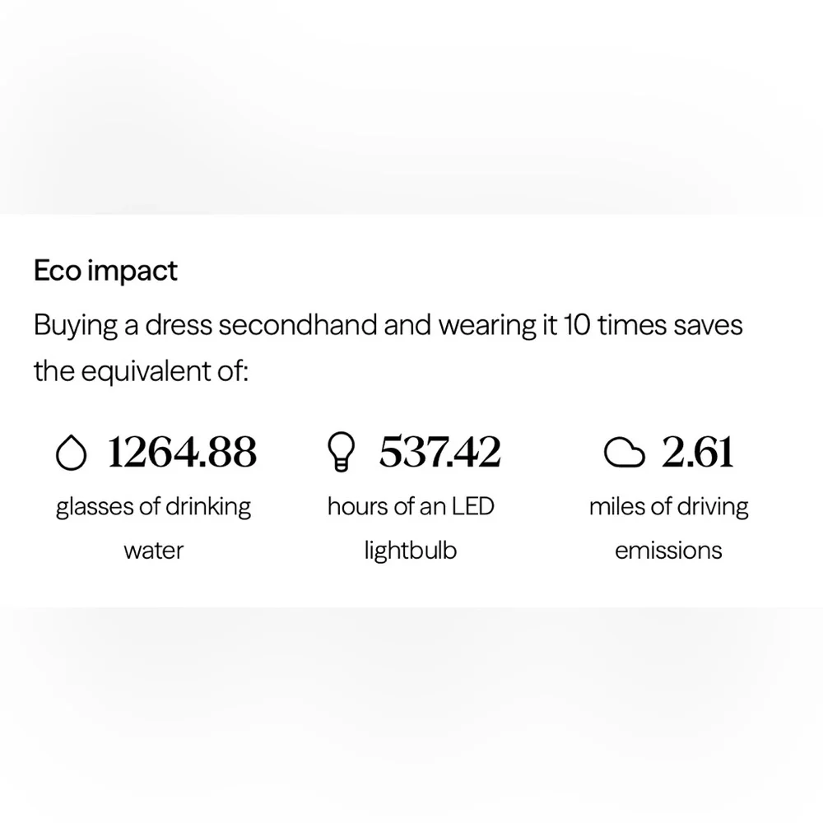Screen dimensions: 823x823
Task: Click the word 'impact' in heading
Action: pyautogui.click(x=133, y=272)
